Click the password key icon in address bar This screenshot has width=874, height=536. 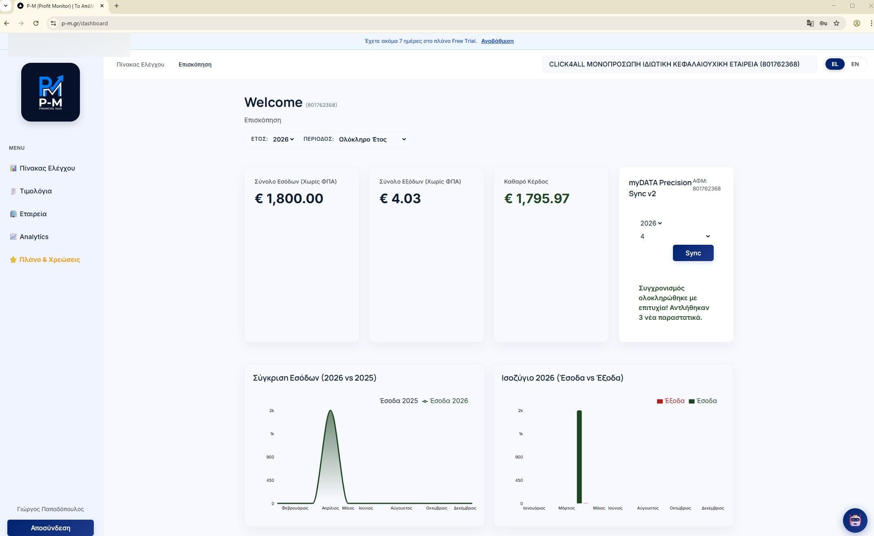pos(823,23)
